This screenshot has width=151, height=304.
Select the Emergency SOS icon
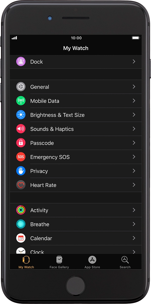(21, 157)
